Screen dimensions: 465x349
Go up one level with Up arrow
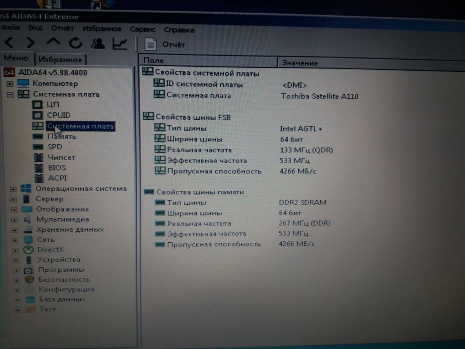pos(53,42)
